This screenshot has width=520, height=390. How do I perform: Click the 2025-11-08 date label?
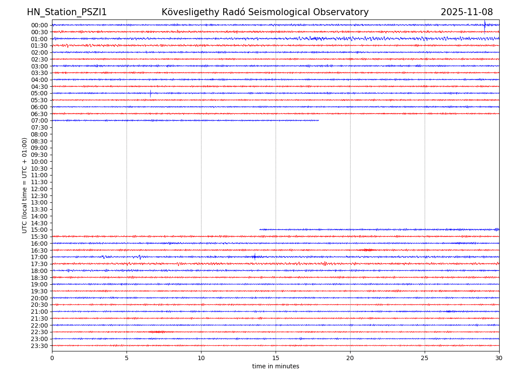click(466, 13)
